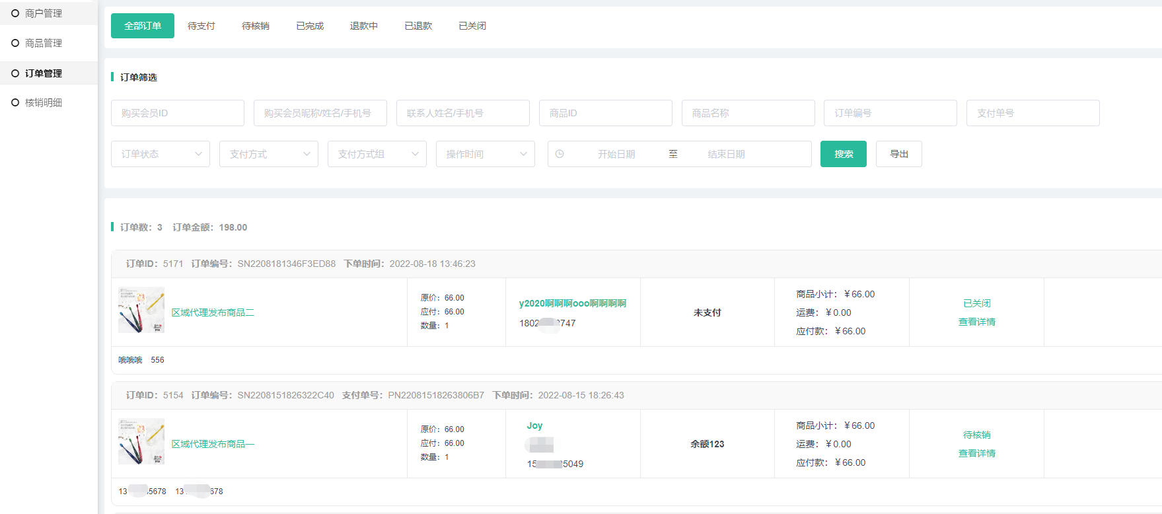Go to 商品管理 in the sidebar
Image resolution: width=1162 pixels, height=514 pixels.
[44, 43]
